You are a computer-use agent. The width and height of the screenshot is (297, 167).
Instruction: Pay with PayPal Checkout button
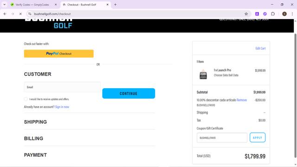pos(59,54)
